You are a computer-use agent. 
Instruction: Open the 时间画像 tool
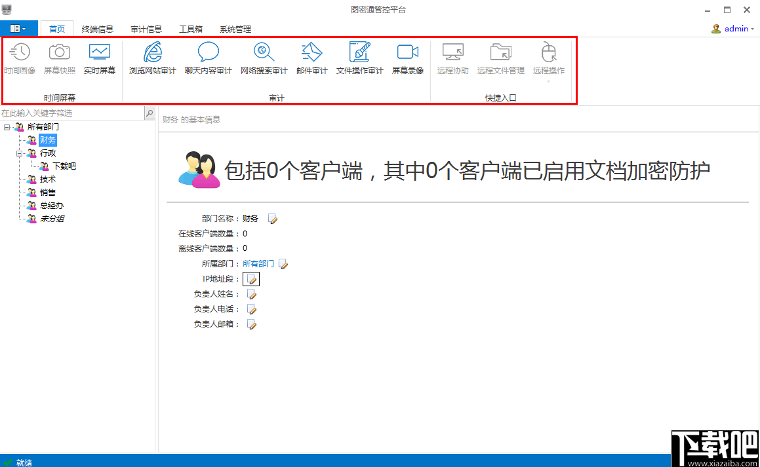point(20,59)
